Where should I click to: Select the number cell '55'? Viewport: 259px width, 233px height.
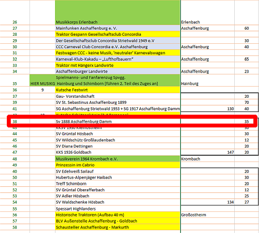tap(15, 209)
